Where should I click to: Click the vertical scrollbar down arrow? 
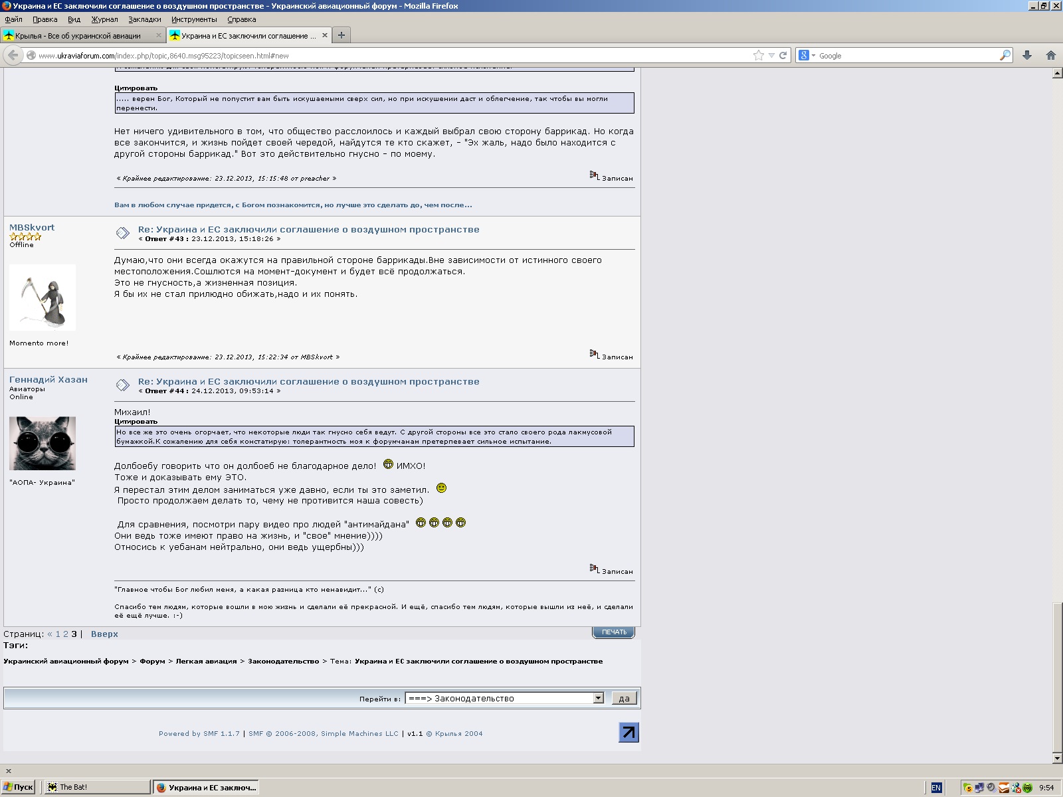point(1057,758)
